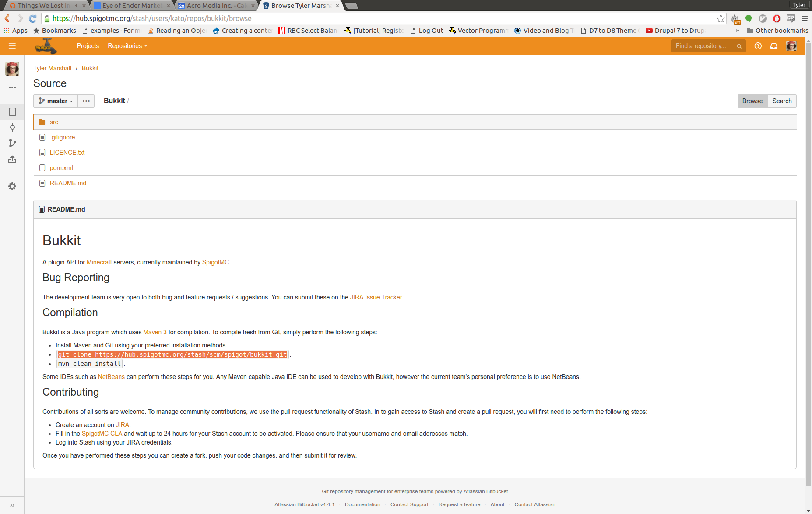Open the Branches view from the sidebar

click(x=12, y=143)
